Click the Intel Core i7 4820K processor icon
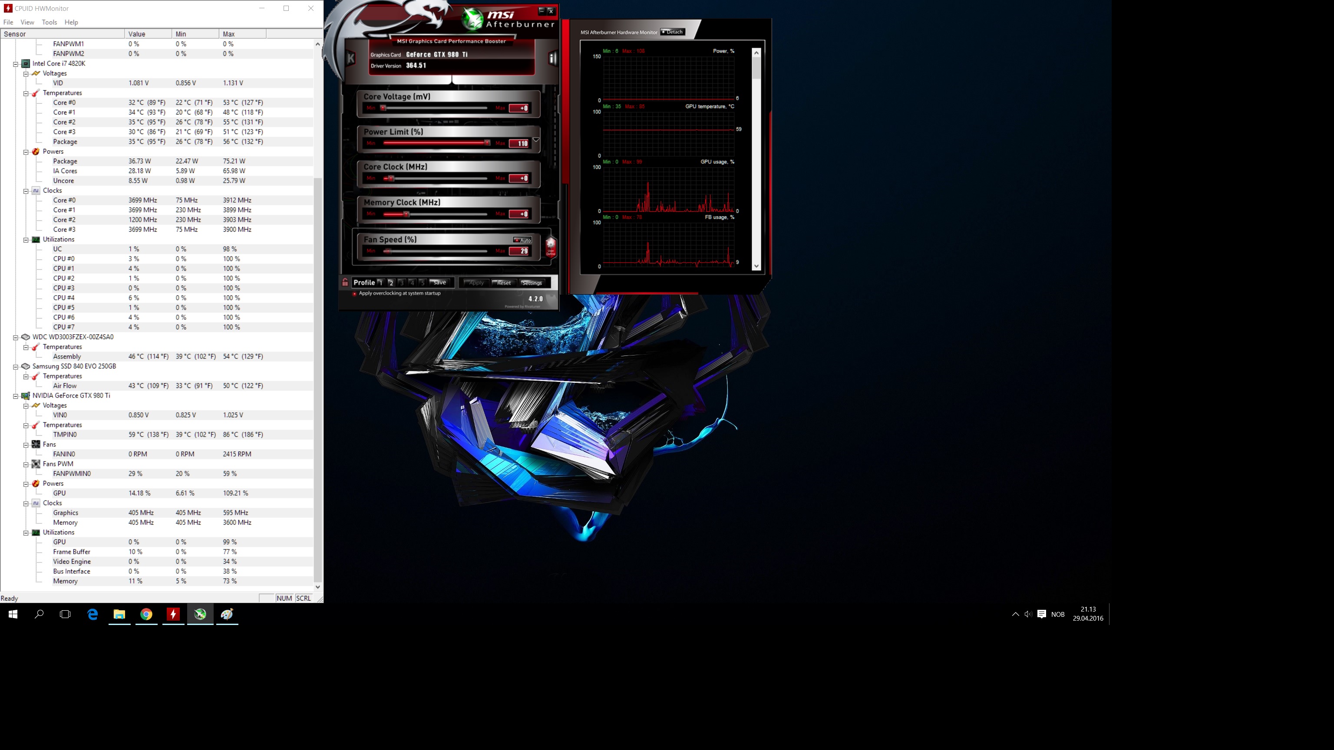This screenshot has height=750, width=1334. pyautogui.click(x=25, y=64)
